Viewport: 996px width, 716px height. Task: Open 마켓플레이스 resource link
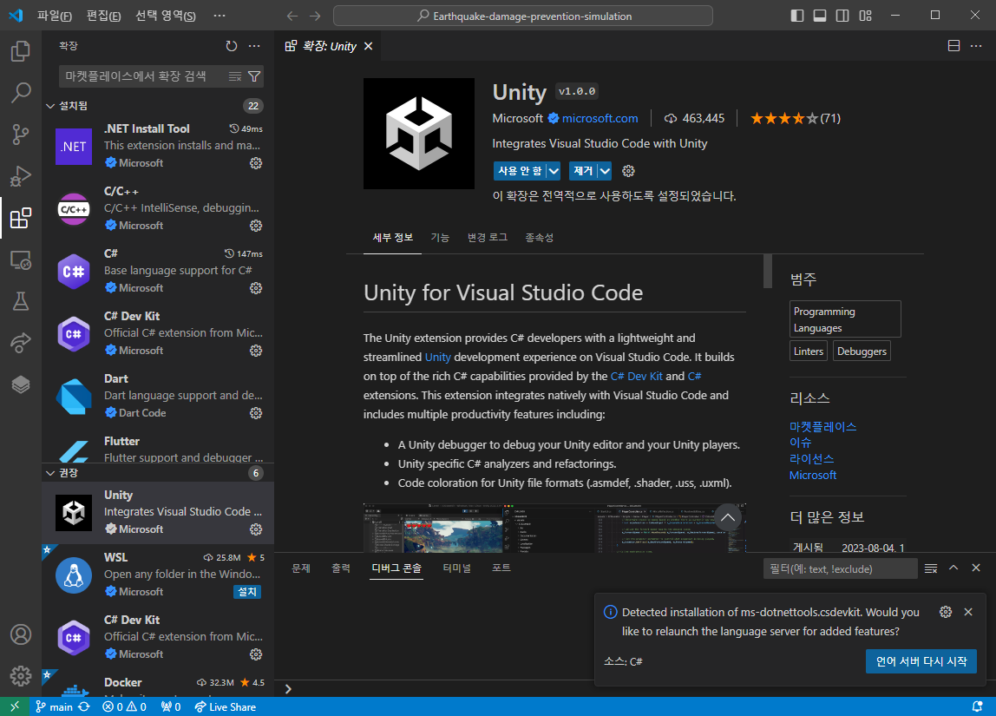pyautogui.click(x=822, y=427)
